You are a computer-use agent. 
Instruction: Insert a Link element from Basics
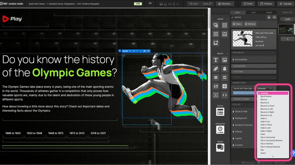(216, 69)
